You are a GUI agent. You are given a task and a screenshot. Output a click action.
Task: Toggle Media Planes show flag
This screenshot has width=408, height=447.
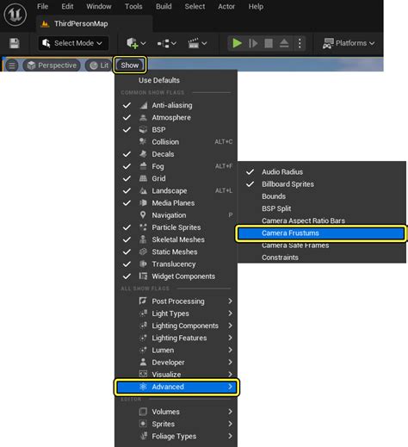pos(176,203)
